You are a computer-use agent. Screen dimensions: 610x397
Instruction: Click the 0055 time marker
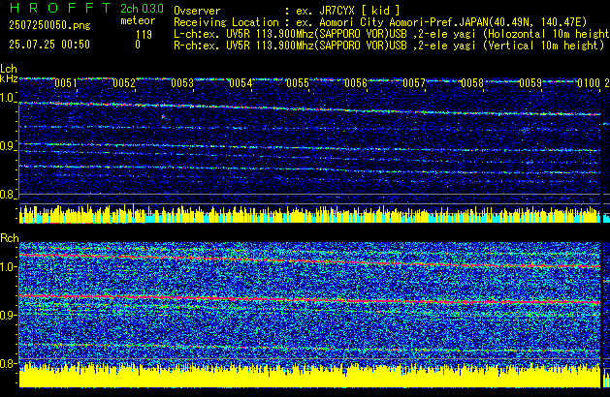(x=298, y=83)
